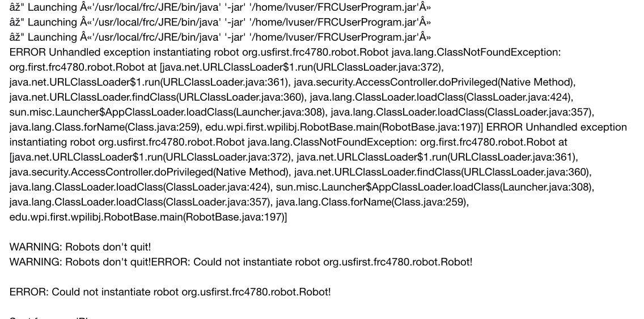Click the RobotBase.main text ending the stack trace
The width and height of the screenshot is (644, 319).
pyautogui.click(x=149, y=217)
